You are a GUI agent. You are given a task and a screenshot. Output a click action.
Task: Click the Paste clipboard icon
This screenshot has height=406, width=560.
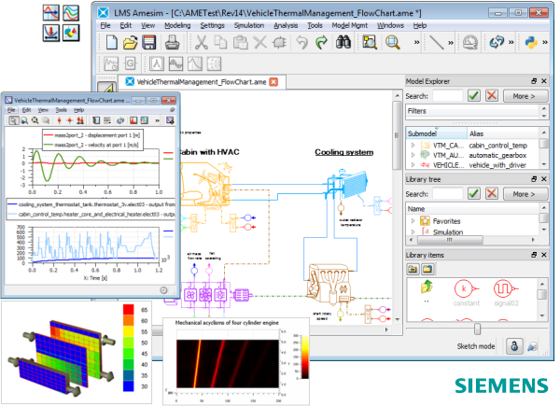pos(241,43)
